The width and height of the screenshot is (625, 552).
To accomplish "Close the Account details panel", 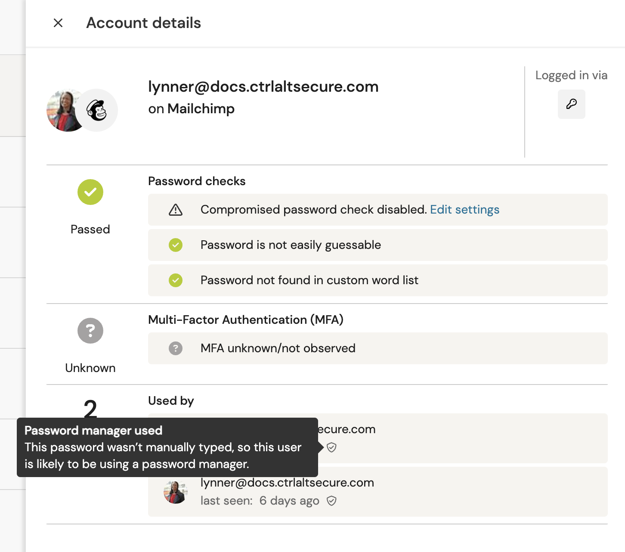I will pyautogui.click(x=58, y=23).
